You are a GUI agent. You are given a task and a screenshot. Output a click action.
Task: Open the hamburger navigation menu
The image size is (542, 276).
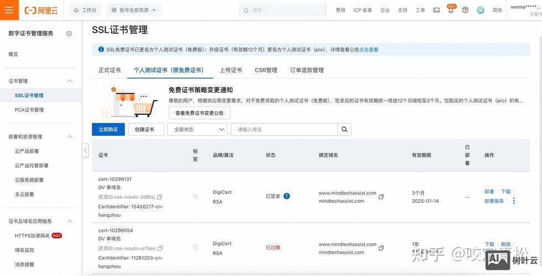[x=9, y=10]
